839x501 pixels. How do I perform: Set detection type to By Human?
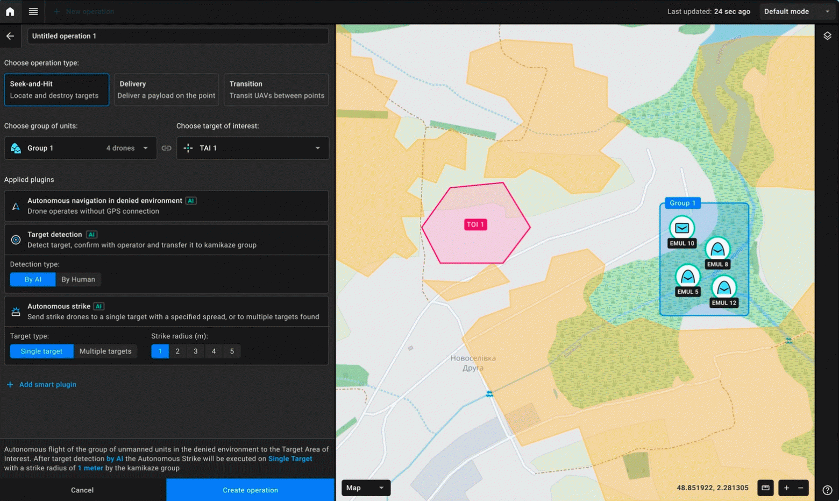(79, 279)
